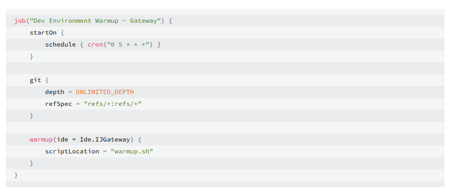
Task: Click the Ide.IJGateway value
Action: tap(104, 140)
